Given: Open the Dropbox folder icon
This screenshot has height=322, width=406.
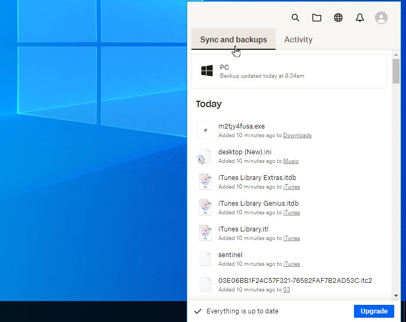Looking at the screenshot, I should tap(317, 18).
